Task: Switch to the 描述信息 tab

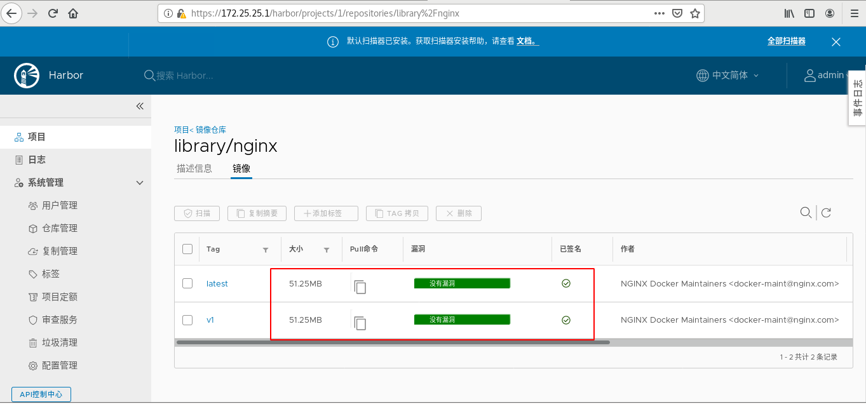Action: [194, 168]
